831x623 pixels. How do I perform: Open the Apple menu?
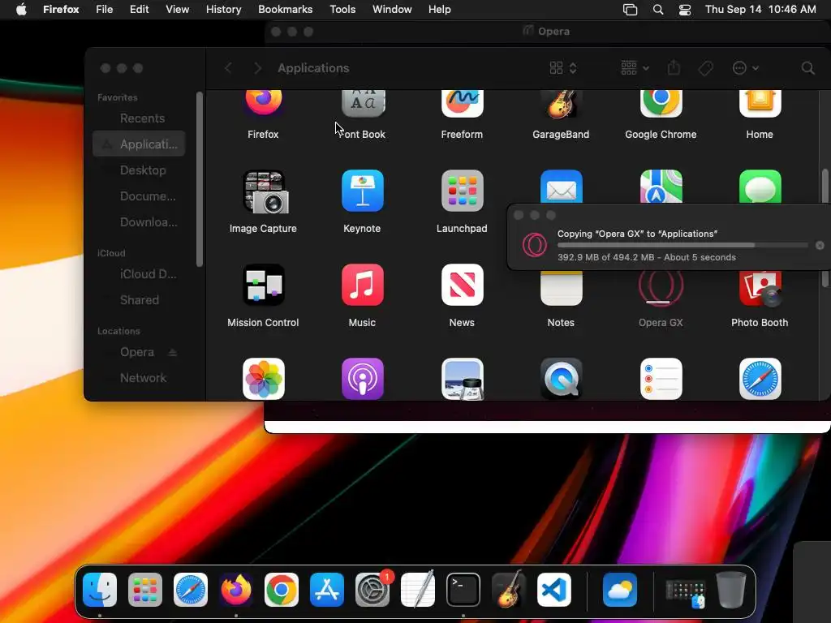coord(21,10)
